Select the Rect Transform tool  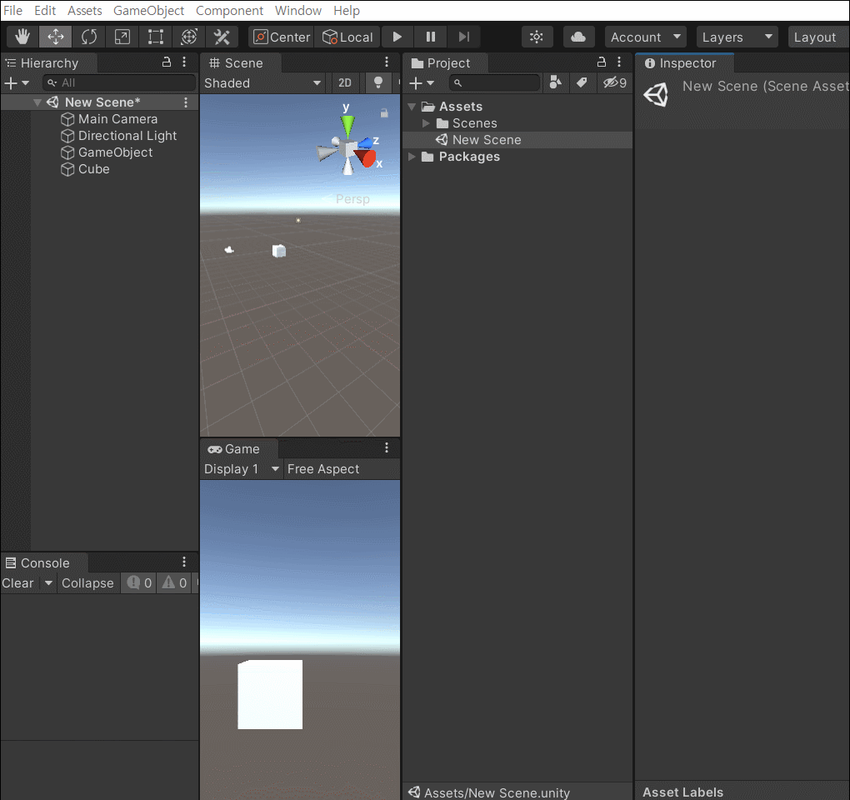click(156, 37)
